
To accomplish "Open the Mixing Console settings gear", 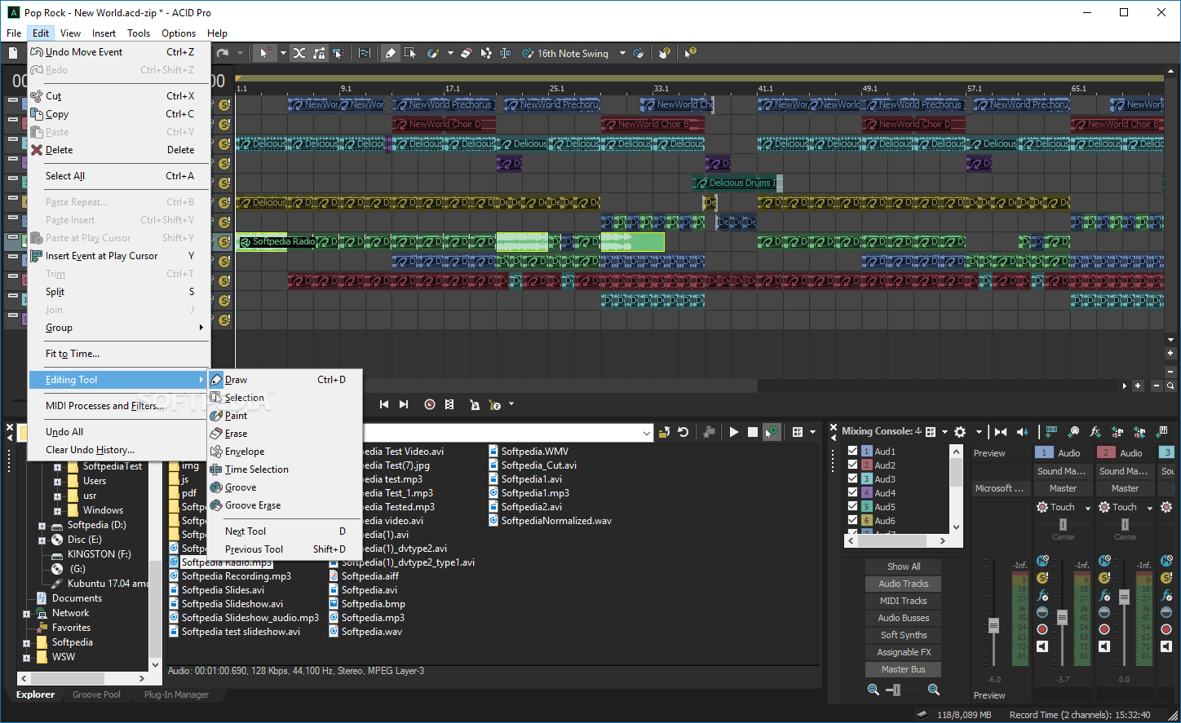I will tap(960, 432).
